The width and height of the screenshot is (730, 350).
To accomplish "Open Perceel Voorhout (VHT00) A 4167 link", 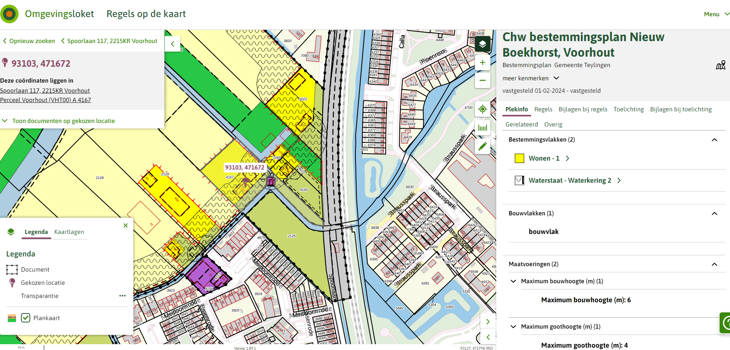I will click(45, 100).
